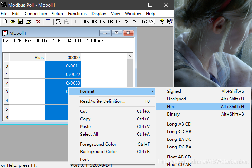Click function code 16 in toolbar
The width and height of the screenshot is (252, 168).
[110, 22]
